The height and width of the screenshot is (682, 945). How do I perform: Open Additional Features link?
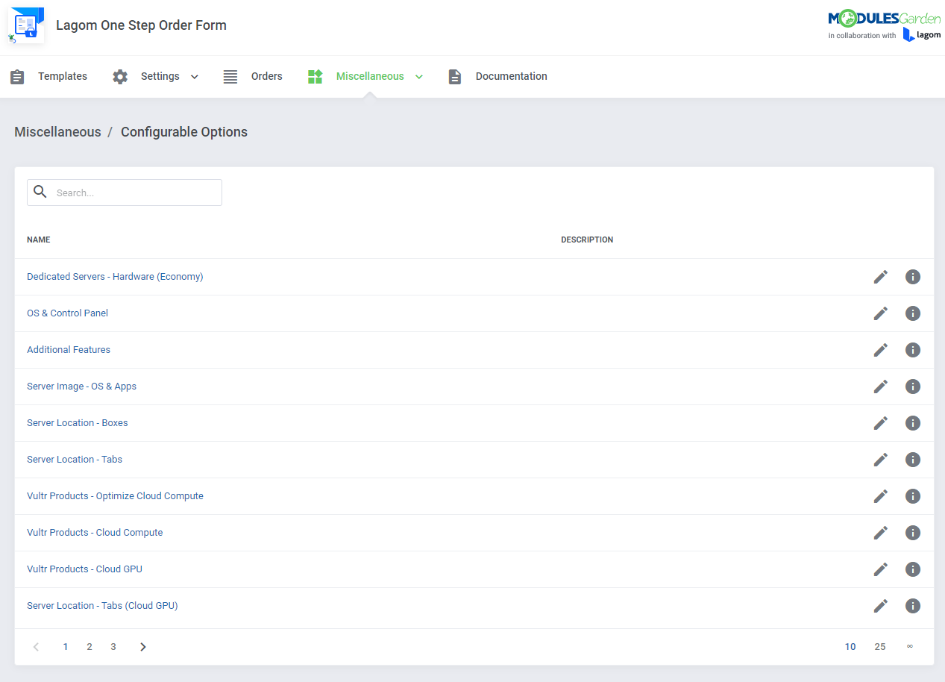coord(69,350)
